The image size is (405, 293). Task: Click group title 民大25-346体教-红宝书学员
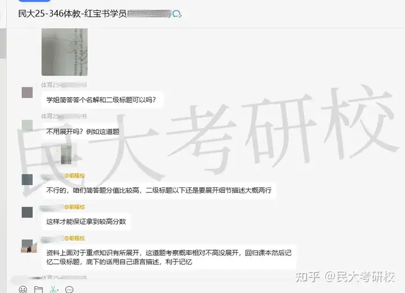pyautogui.click(x=73, y=13)
